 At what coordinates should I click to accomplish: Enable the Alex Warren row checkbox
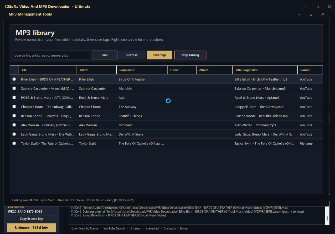14,125
